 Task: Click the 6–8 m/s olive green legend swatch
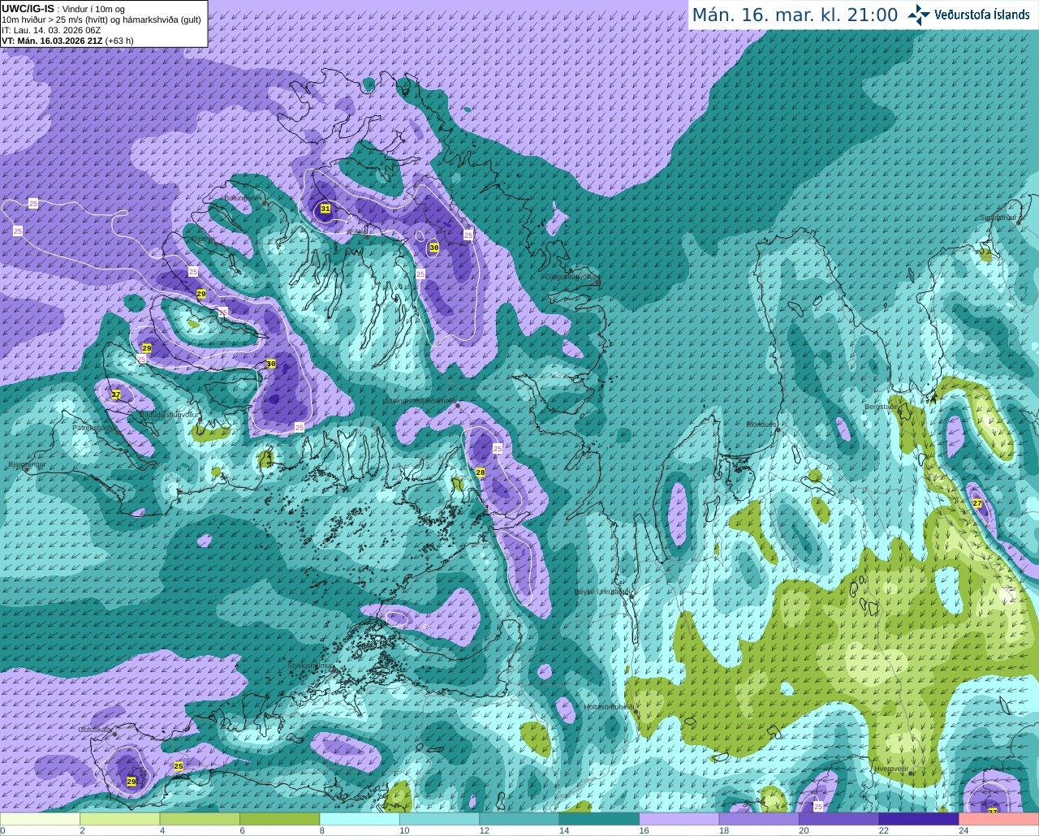[x=280, y=819]
